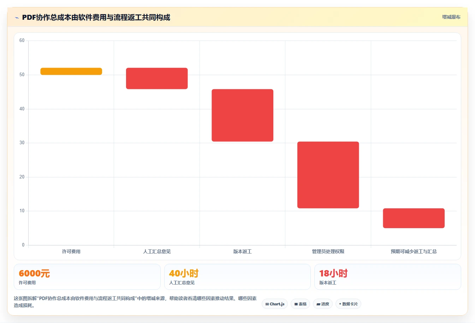Click the y-axis value 10
475x323 pixels.
tap(22, 211)
